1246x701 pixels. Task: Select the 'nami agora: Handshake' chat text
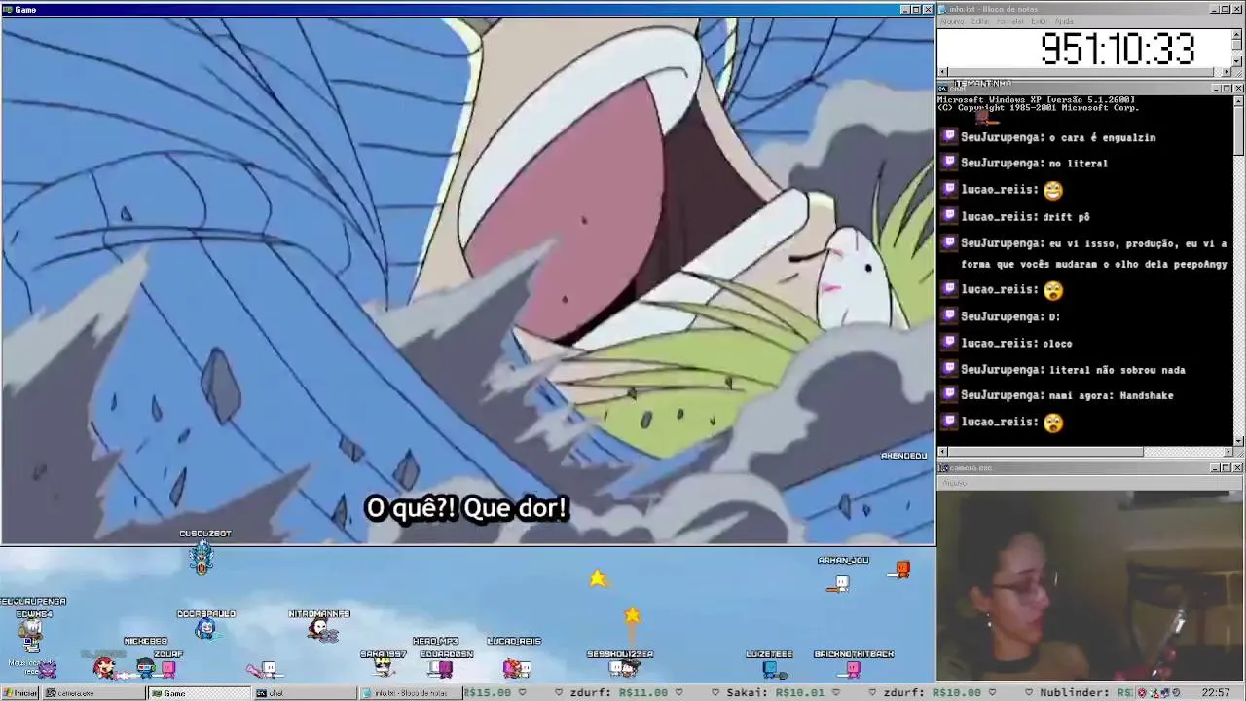(1112, 395)
